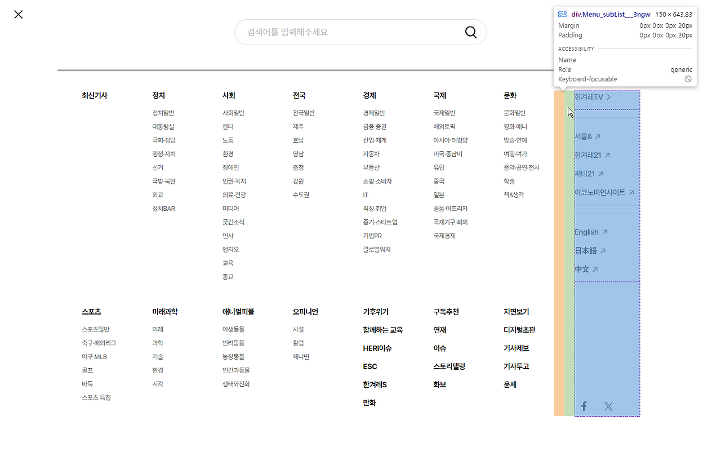Screen dimensions: 721x451
Task: Select 생태와진화 under 애니멀피플
Action: pyautogui.click(x=236, y=384)
